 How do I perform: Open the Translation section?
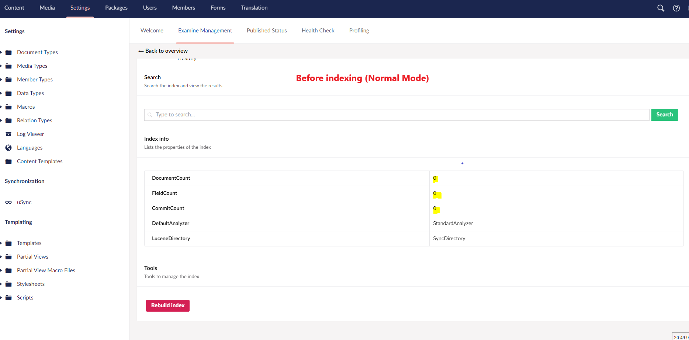click(x=254, y=8)
